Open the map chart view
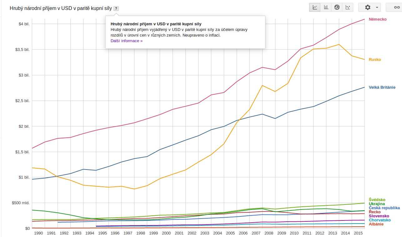Image resolution: width=402 pixels, height=237 pixels. (x=337, y=7)
